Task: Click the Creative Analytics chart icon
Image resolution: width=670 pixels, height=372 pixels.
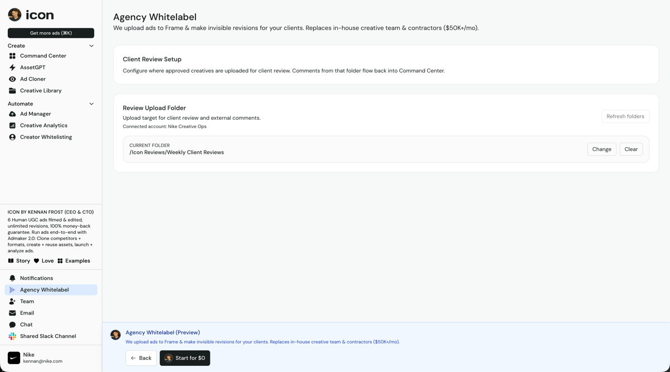Action: click(x=12, y=126)
